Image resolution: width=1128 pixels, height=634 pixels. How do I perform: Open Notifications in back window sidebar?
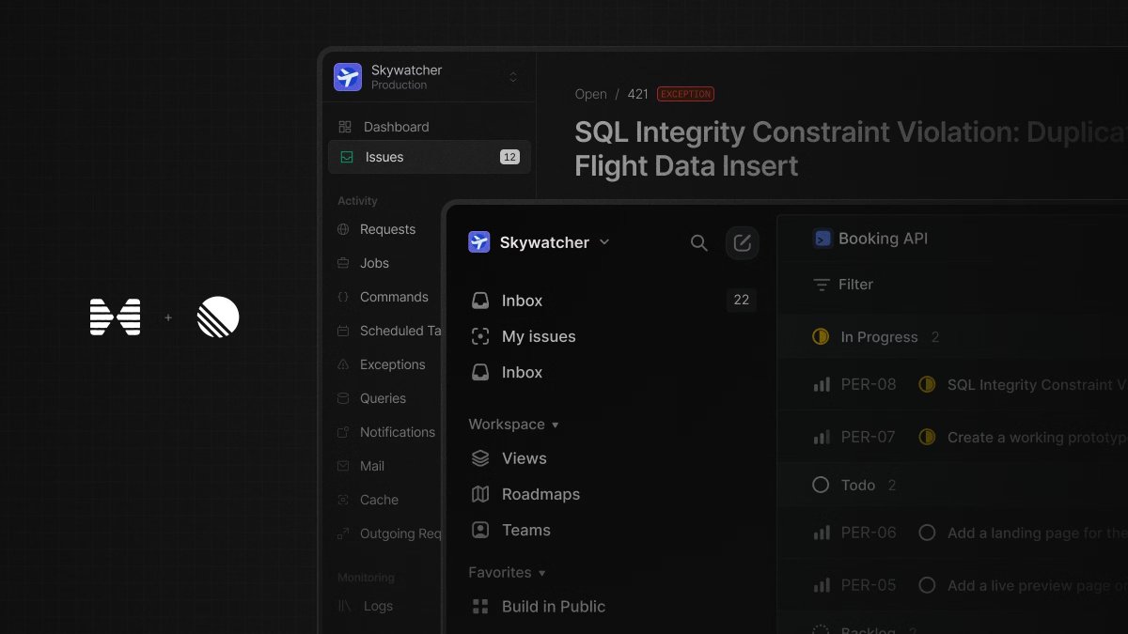pos(397,432)
